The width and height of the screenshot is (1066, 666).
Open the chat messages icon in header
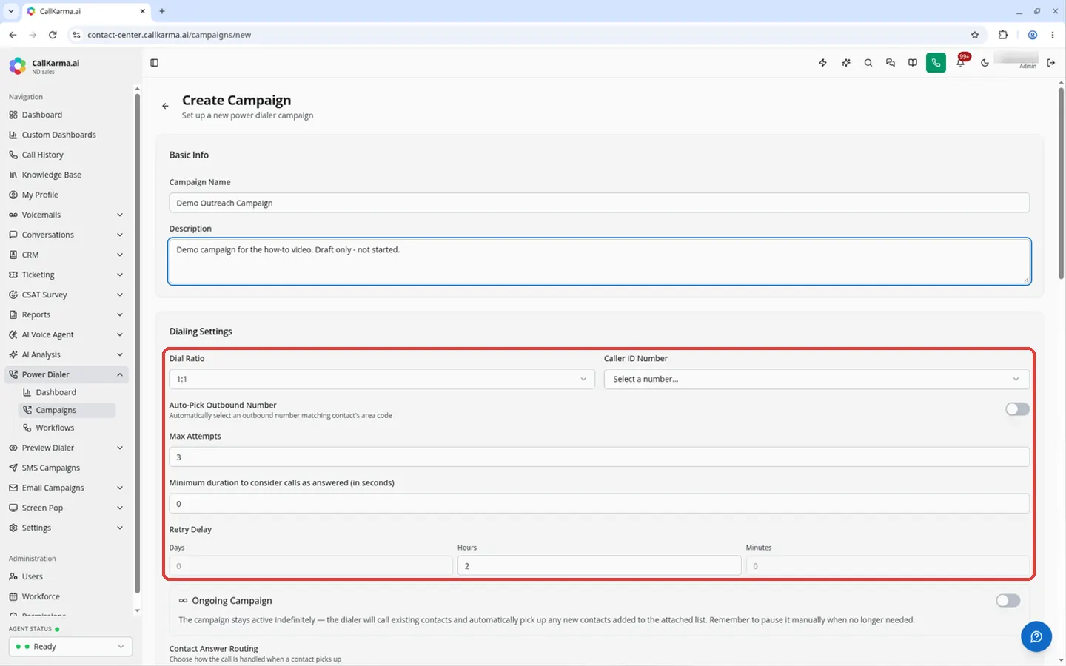coord(890,63)
